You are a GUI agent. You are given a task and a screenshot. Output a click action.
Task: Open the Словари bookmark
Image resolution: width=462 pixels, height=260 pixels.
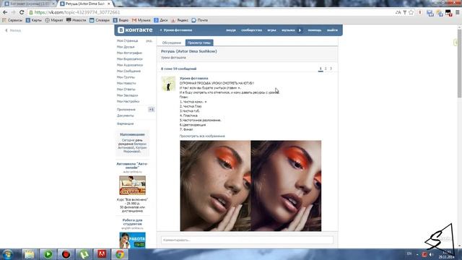coord(100,20)
